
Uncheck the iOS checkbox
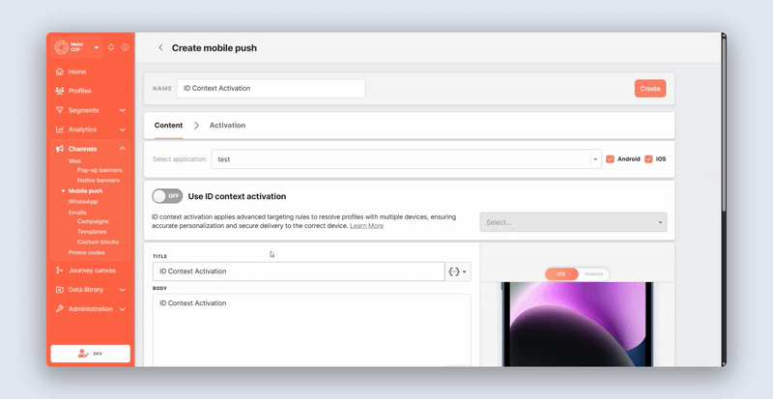coord(648,158)
